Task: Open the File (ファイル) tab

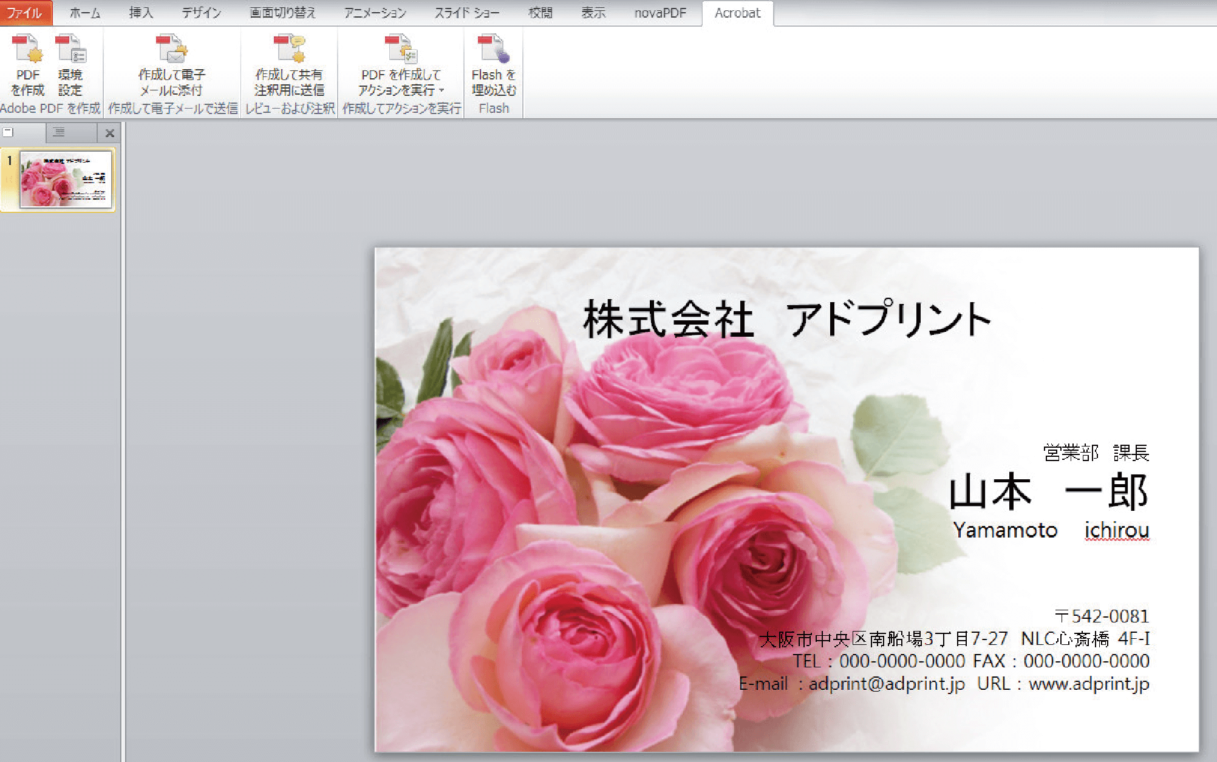Action: click(24, 13)
